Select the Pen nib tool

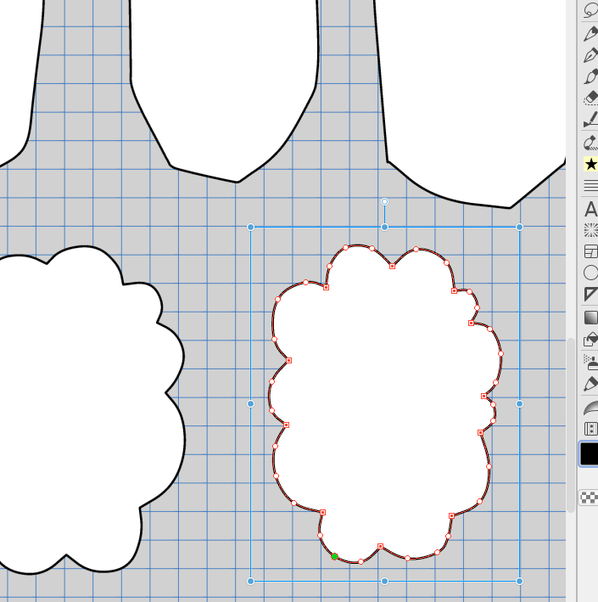590,55
